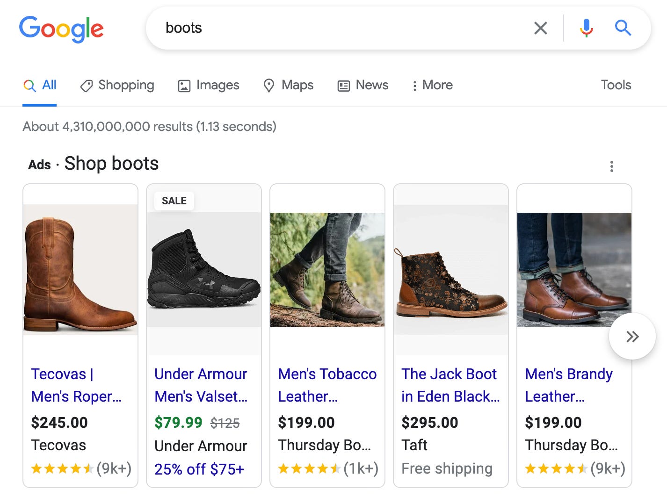The width and height of the screenshot is (667, 504).
Task: Open the Maps tab
Action: (x=289, y=85)
